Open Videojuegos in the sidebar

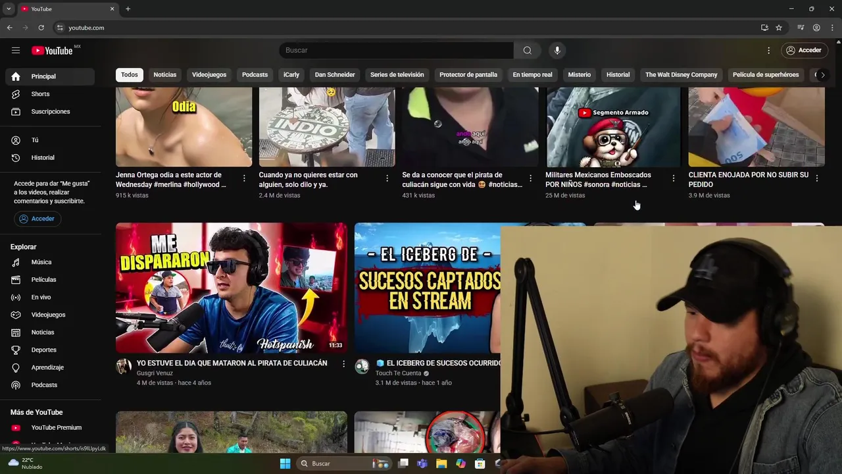coord(50,315)
